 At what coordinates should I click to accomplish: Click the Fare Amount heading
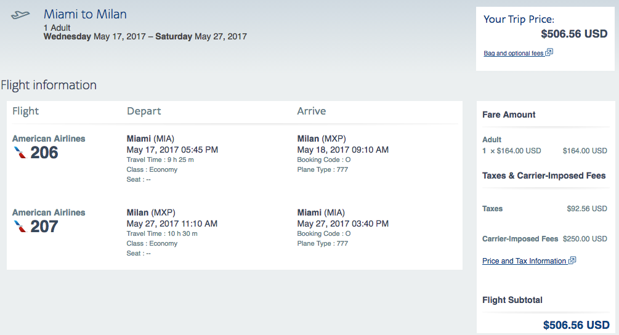[509, 115]
